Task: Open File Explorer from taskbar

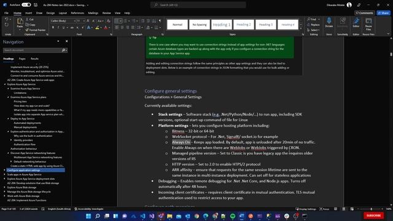Action: pos(169,215)
